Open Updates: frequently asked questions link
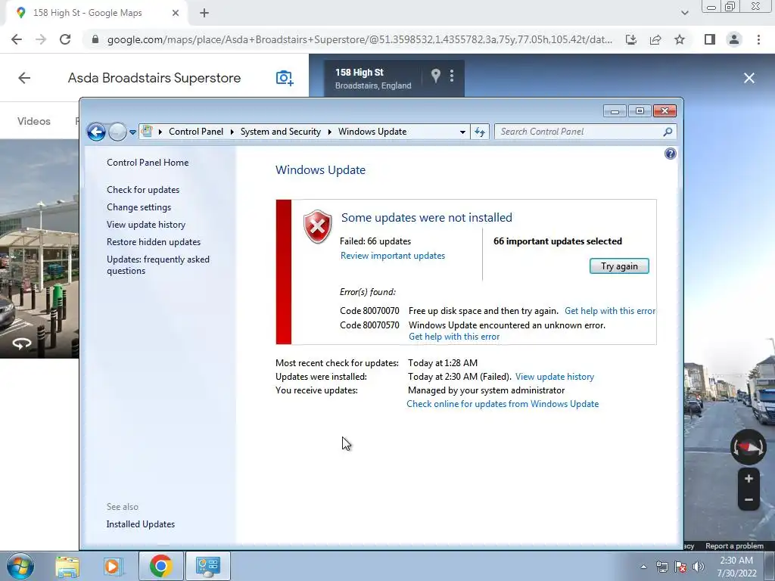This screenshot has width=775, height=581. (157, 265)
